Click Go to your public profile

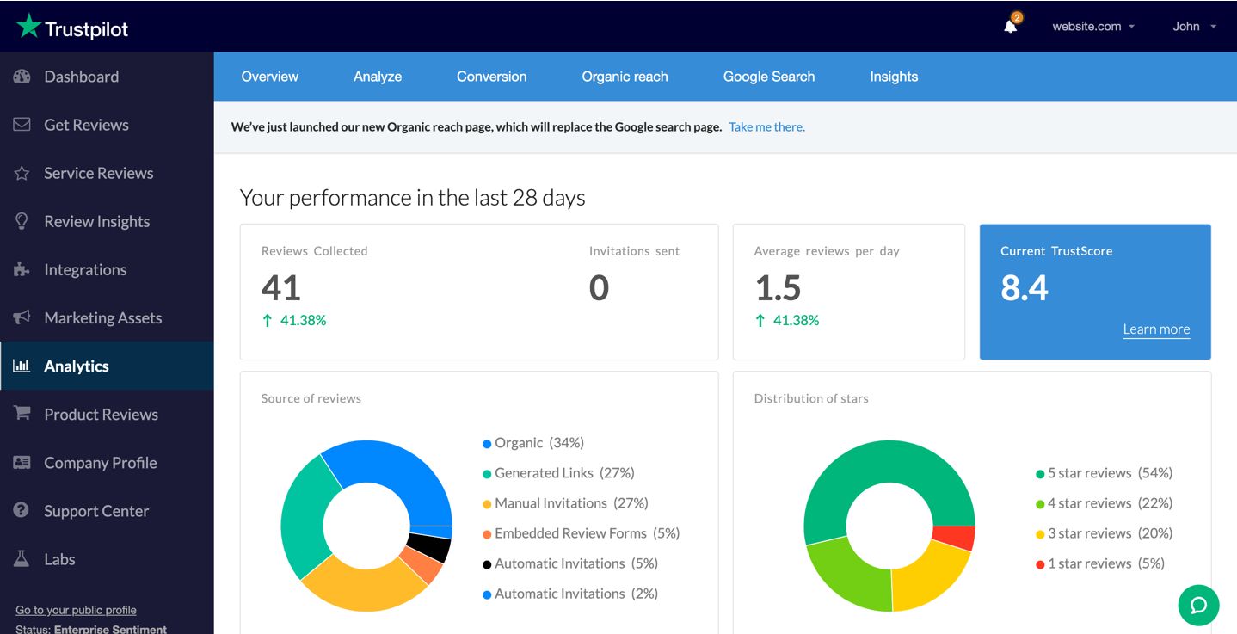click(x=76, y=610)
